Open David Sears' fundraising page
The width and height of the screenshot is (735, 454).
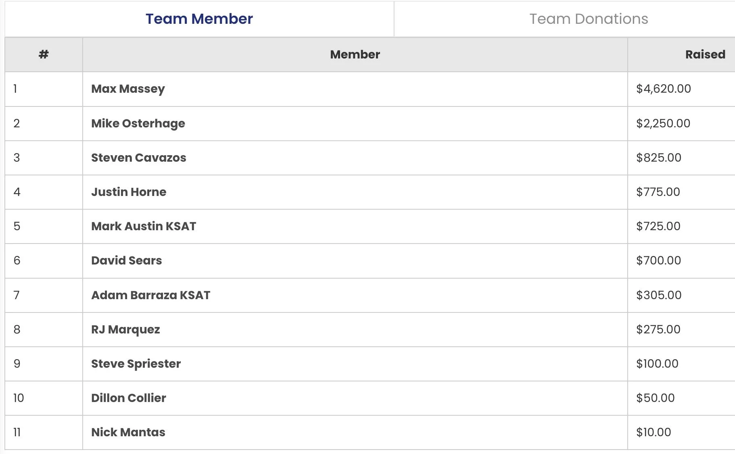click(x=126, y=260)
